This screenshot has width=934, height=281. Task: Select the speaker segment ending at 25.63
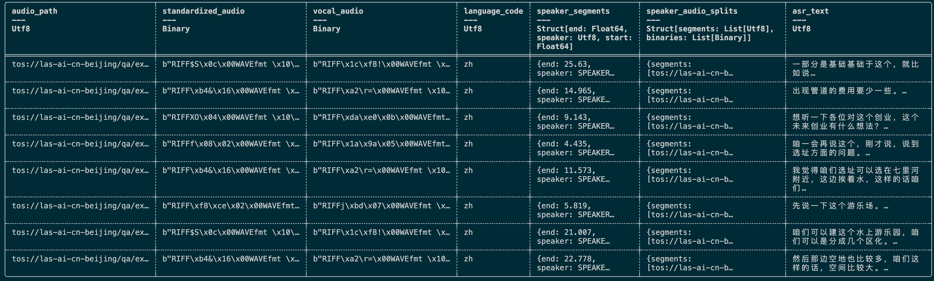pos(575,69)
